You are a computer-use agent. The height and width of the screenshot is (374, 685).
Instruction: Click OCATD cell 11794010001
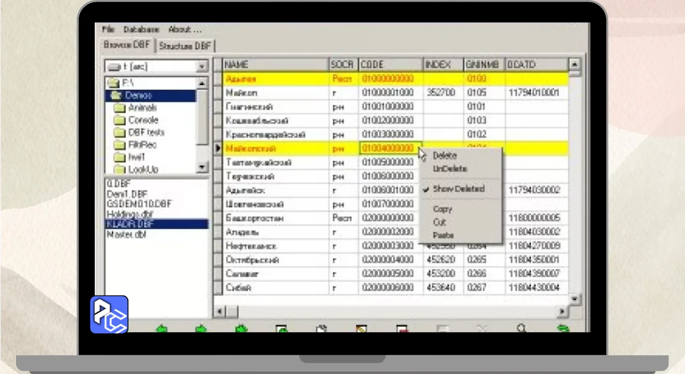(x=536, y=93)
